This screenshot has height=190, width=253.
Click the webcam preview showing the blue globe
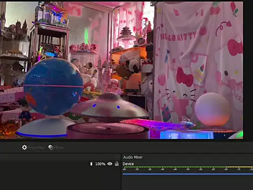point(121,70)
